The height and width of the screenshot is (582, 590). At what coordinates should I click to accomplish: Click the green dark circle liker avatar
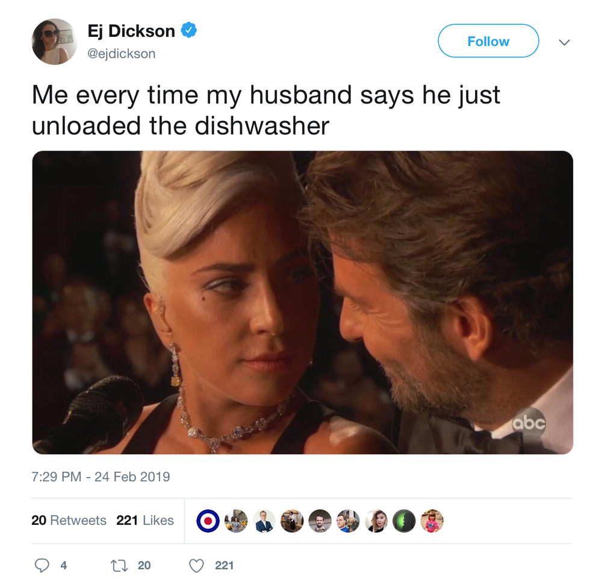tap(404, 521)
